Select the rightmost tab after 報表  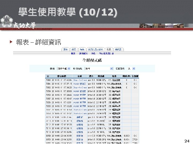[118, 50]
